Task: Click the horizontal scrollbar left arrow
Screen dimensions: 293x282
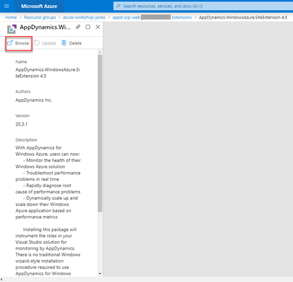Action: (2, 279)
